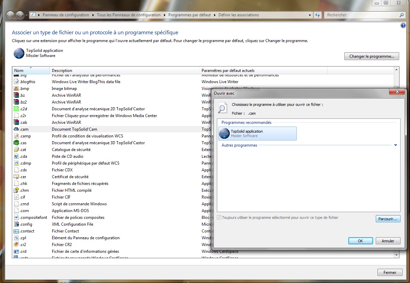Select 'Fichier Cliquez-pour-enregistrer de Windows Media Center' row
Viewport: 410px width, 283px height.
click(x=104, y=116)
